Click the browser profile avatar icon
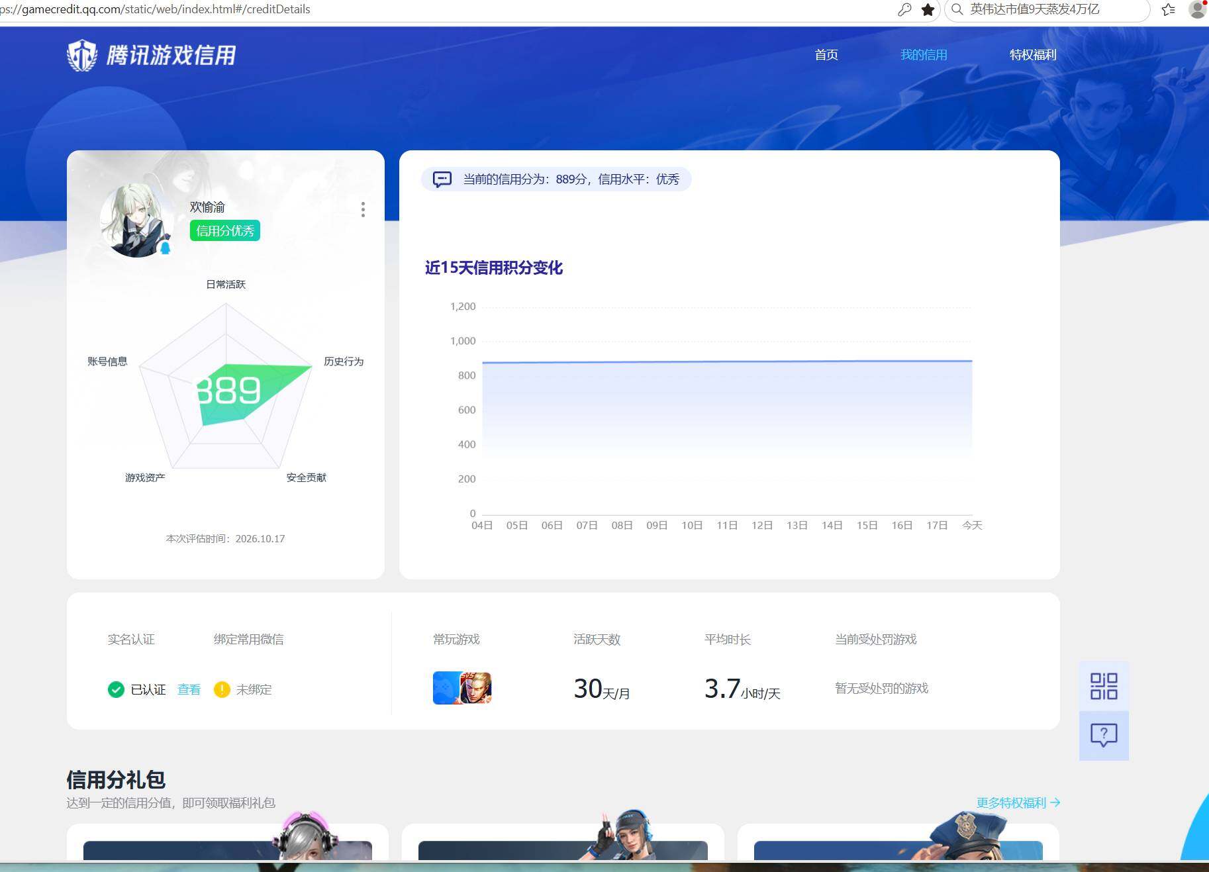This screenshot has width=1209, height=872. (x=1197, y=9)
